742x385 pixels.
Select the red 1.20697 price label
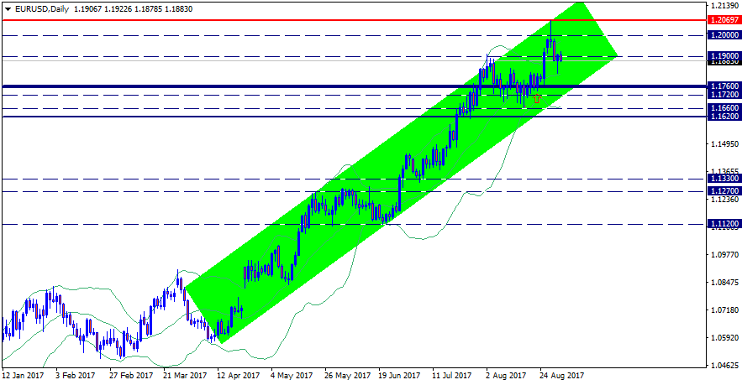[x=724, y=19]
